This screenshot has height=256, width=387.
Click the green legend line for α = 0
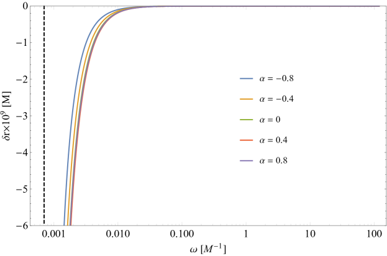tap(247, 120)
